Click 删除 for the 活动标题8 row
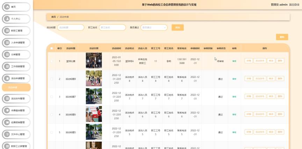Screen dimensions: 302x149 tap(280, 78)
